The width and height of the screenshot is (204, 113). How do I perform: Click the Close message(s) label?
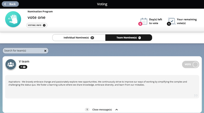point(102,110)
